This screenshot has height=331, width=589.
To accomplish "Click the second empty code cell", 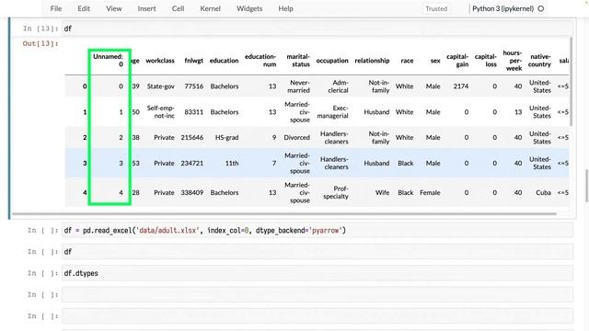I will pos(318,315).
